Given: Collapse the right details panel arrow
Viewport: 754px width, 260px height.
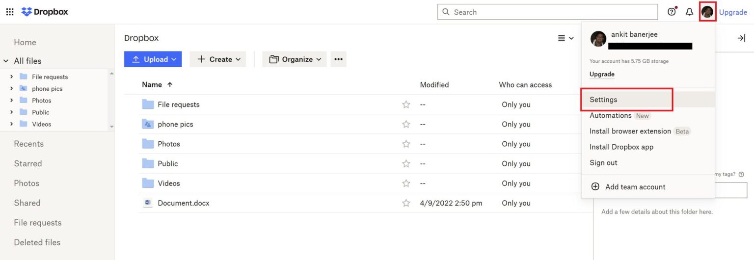Looking at the screenshot, I should [741, 38].
